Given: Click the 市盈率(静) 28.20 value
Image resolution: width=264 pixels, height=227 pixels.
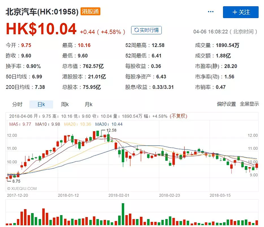Looking at the screenshot, I should [x=231, y=66].
